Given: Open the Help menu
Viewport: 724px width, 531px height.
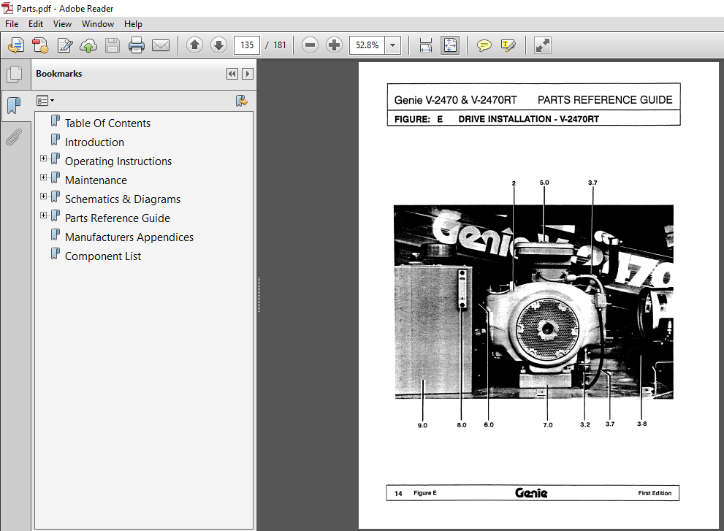Looking at the screenshot, I should tap(133, 24).
